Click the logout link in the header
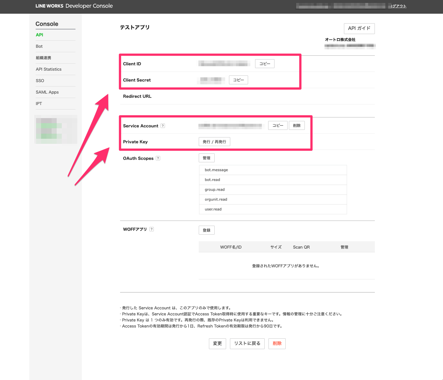The height and width of the screenshot is (380, 443). (x=398, y=6)
